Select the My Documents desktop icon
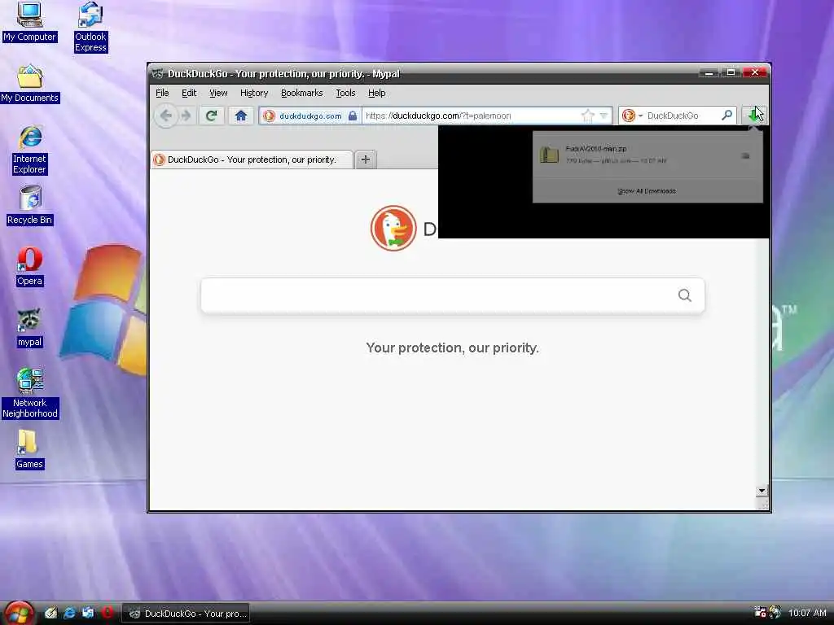Viewport: 834px width, 625px height. (x=30, y=84)
